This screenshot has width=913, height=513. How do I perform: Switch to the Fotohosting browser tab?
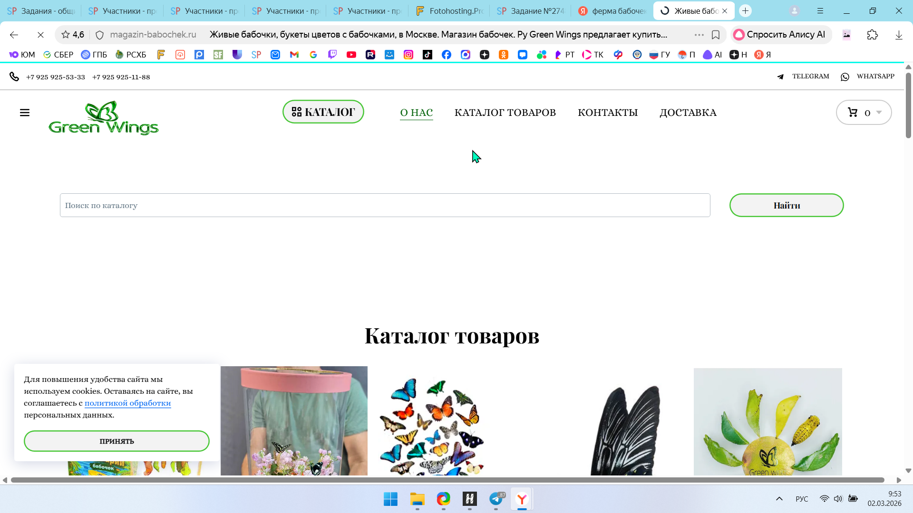[x=448, y=11]
